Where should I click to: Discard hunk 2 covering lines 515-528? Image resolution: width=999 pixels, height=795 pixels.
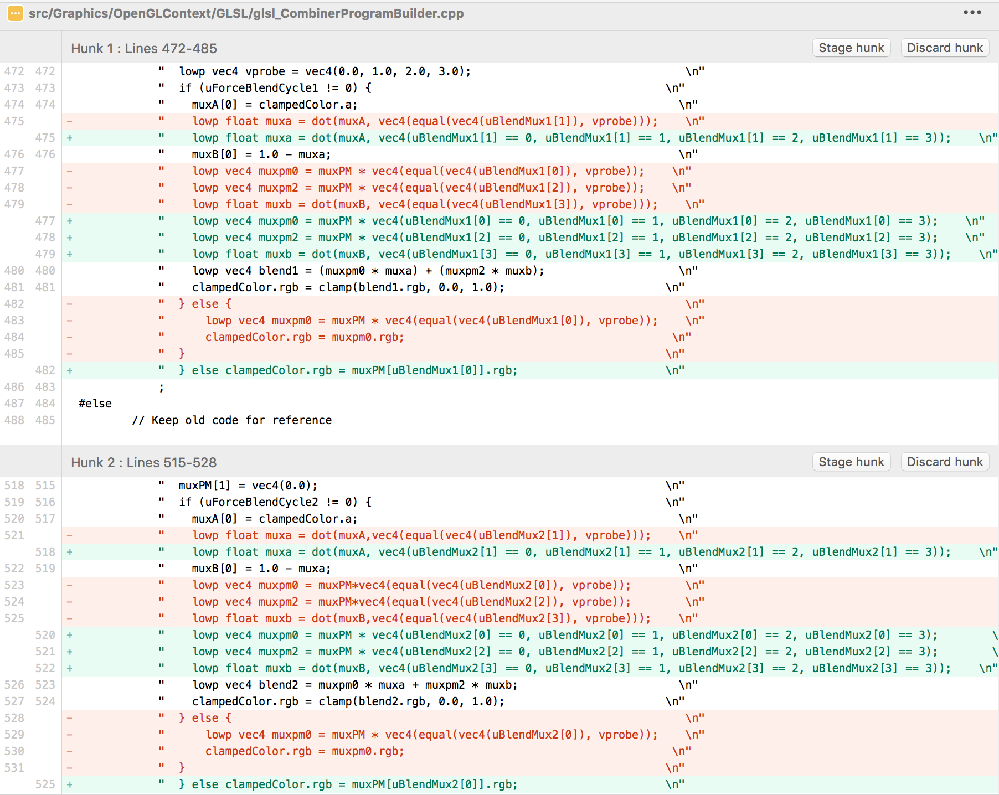click(x=945, y=462)
